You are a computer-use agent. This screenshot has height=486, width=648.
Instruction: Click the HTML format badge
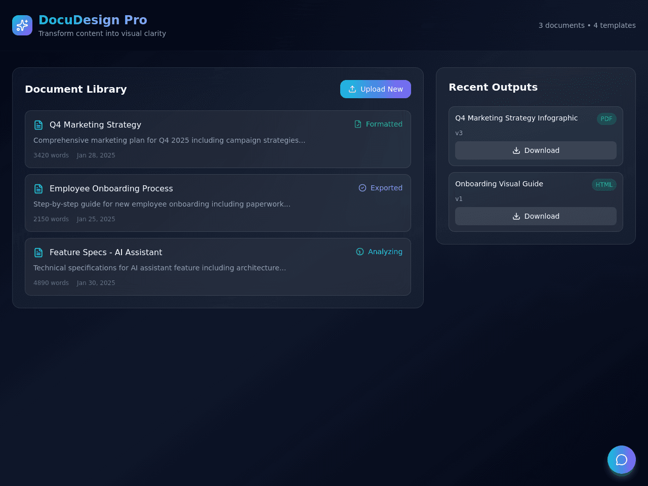click(x=604, y=185)
